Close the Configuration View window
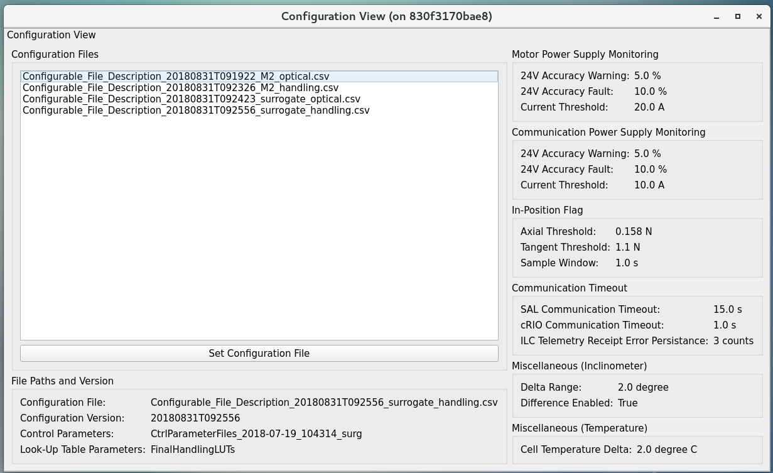 pyautogui.click(x=759, y=16)
